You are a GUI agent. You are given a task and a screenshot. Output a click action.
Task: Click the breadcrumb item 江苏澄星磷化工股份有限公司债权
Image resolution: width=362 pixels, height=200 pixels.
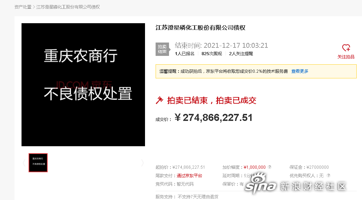[68, 7]
